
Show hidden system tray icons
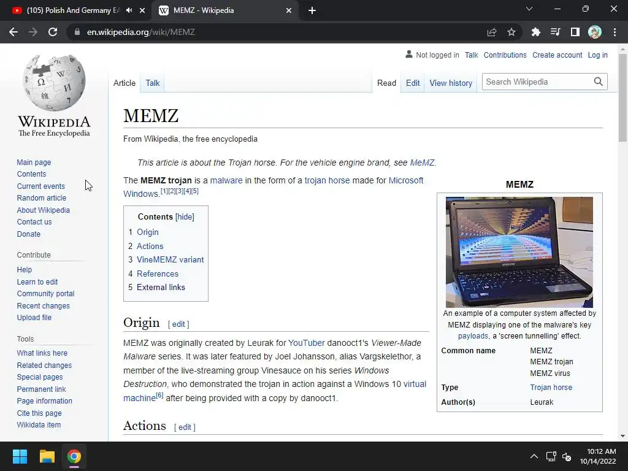coord(534,456)
